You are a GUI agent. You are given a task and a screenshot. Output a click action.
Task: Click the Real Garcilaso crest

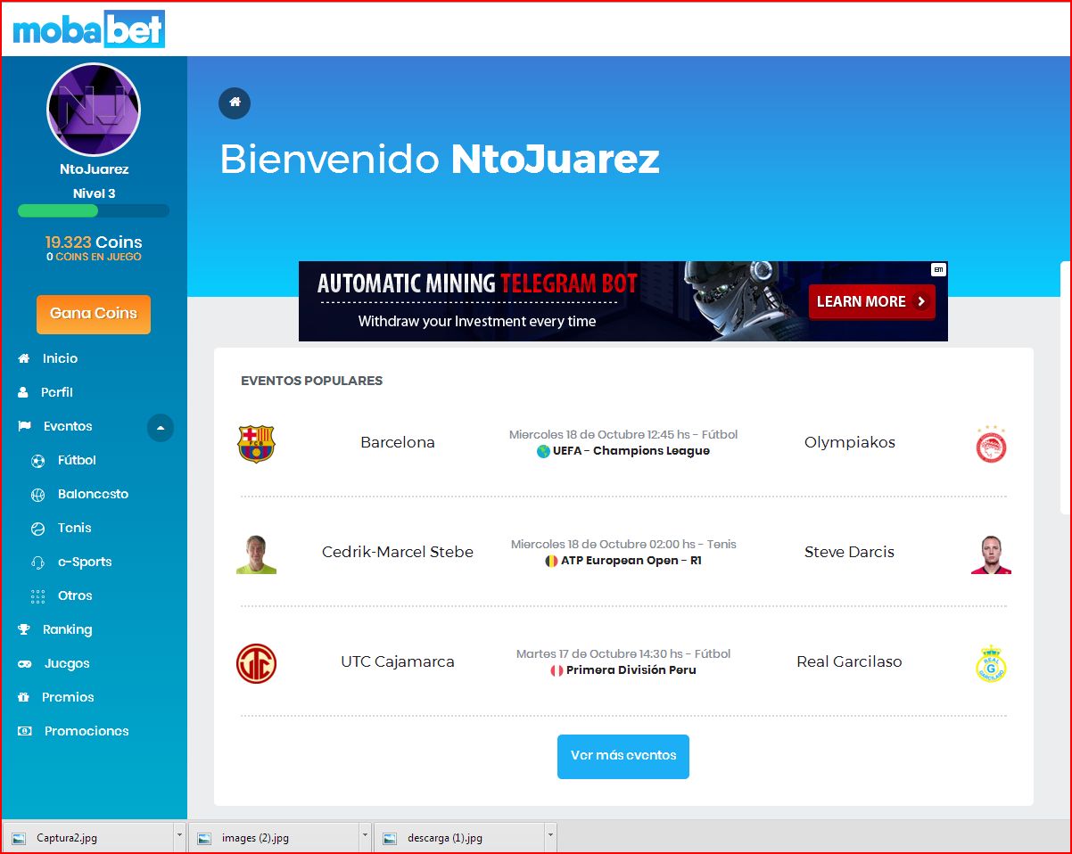pos(991,663)
